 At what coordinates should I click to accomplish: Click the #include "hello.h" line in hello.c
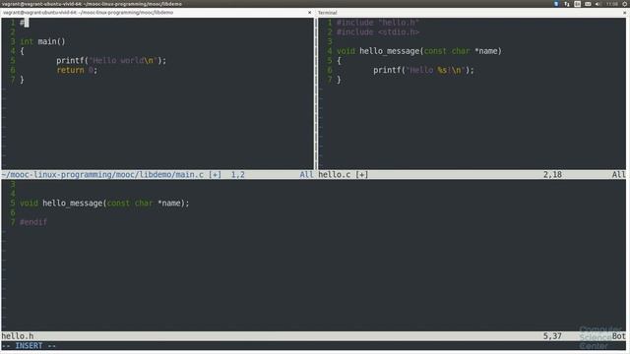378,23
